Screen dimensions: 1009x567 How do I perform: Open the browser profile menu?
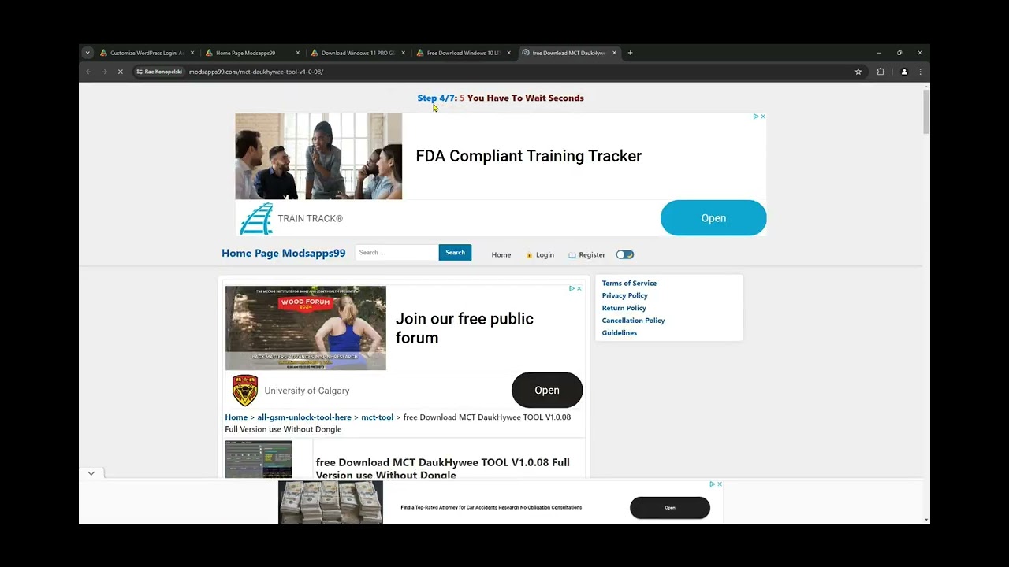[904, 72]
